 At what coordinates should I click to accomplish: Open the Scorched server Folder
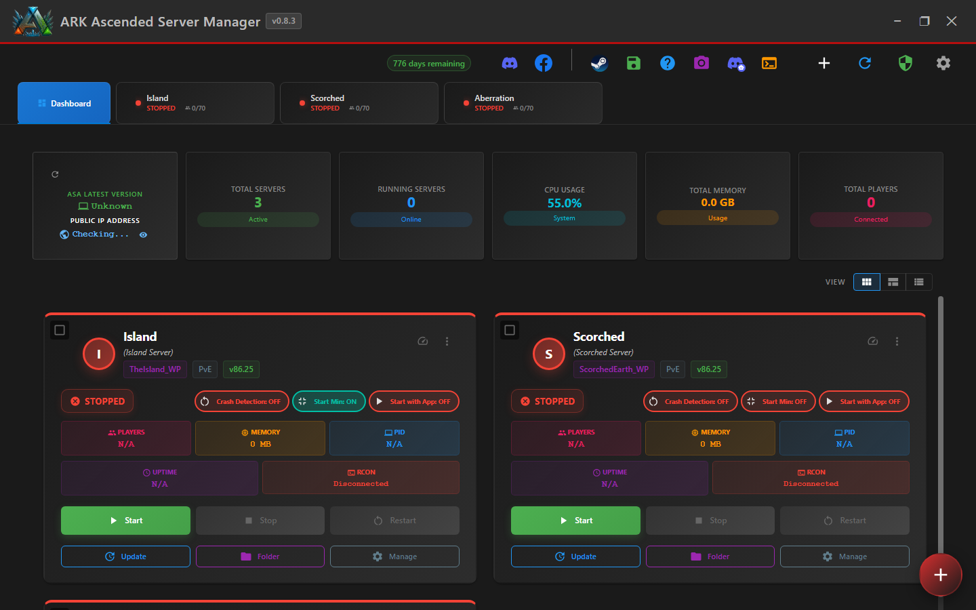click(710, 556)
